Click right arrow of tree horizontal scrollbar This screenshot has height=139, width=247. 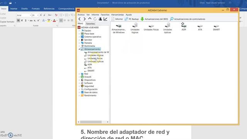(x=107, y=122)
